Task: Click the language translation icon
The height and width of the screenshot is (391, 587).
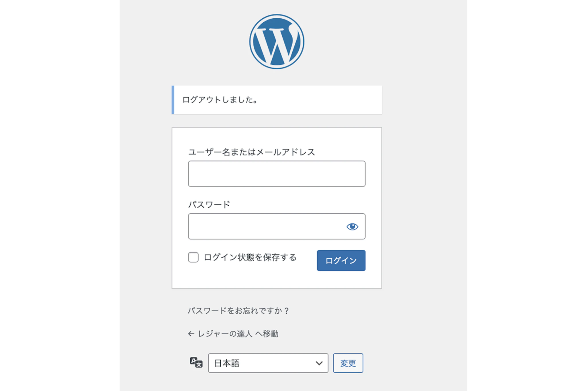Action: pos(196,363)
